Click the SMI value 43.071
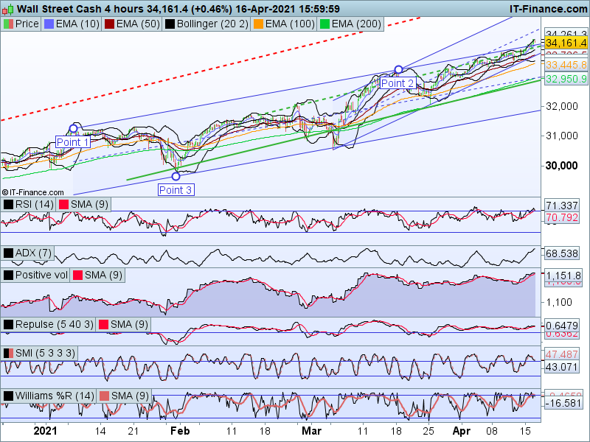 coord(562,366)
